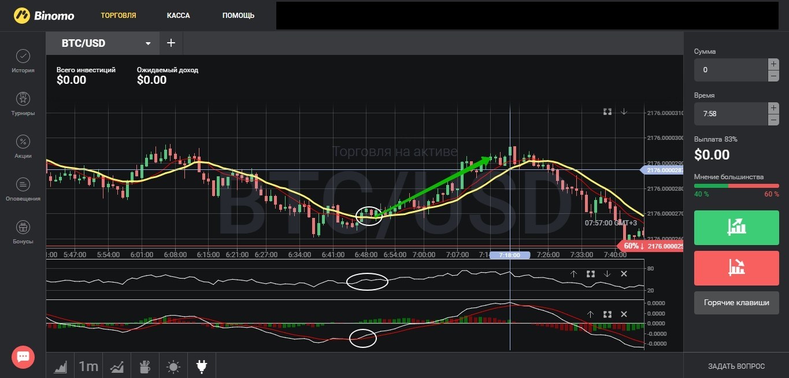Viewport: 789px width, 378px height.
Task: Click the Мнение большинства sentiment bar
Action: click(x=736, y=186)
